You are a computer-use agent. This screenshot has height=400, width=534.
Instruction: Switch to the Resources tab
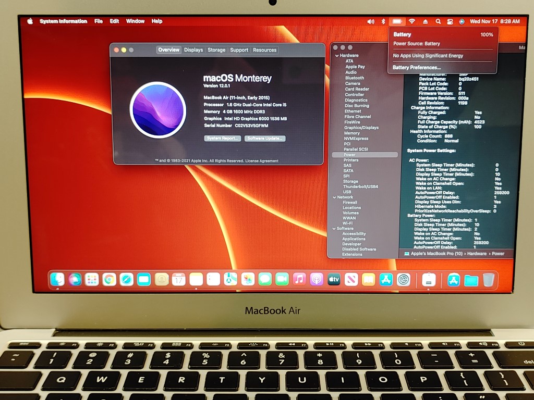264,50
